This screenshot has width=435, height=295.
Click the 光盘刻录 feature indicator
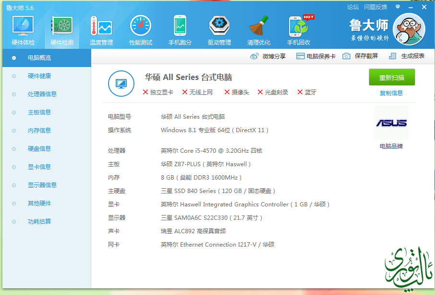click(x=273, y=92)
